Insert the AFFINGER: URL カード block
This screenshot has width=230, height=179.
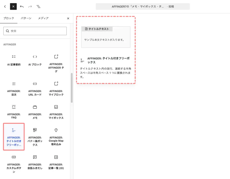35,89
